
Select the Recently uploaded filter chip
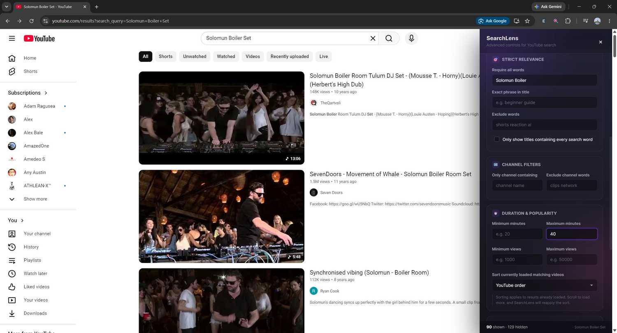click(x=290, y=56)
